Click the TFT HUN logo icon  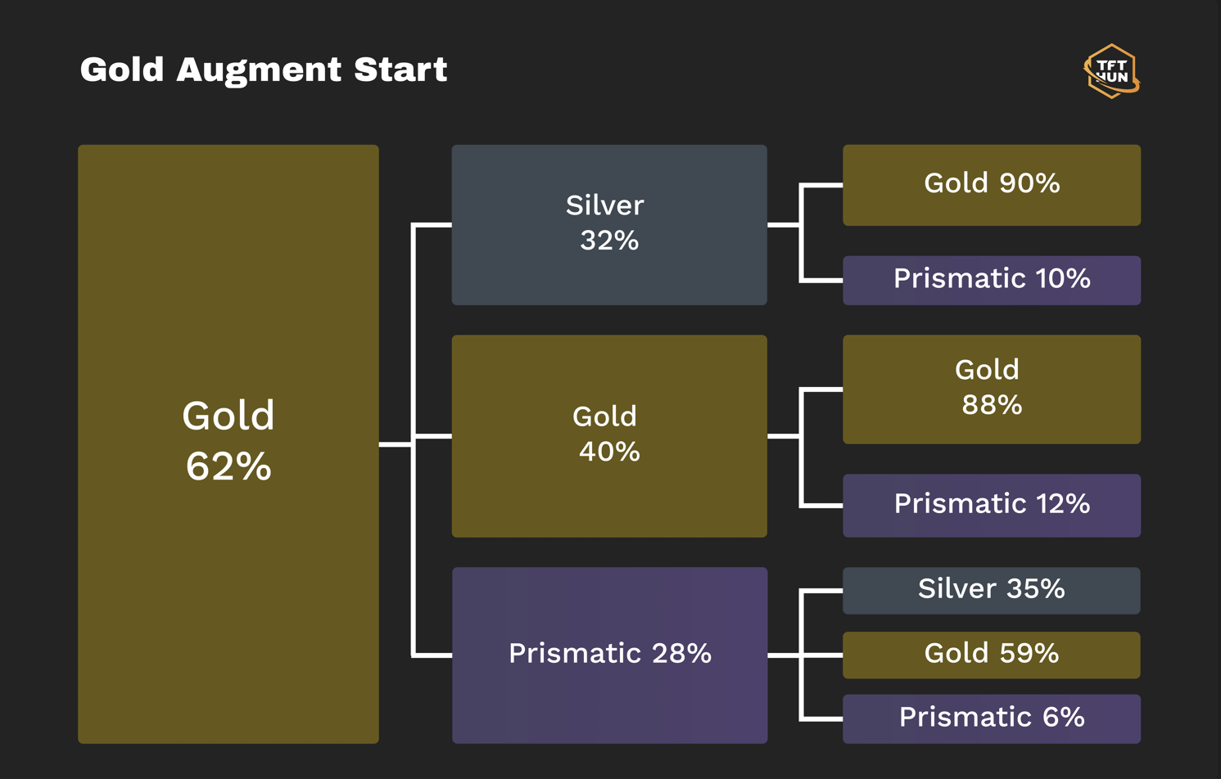(x=1111, y=71)
